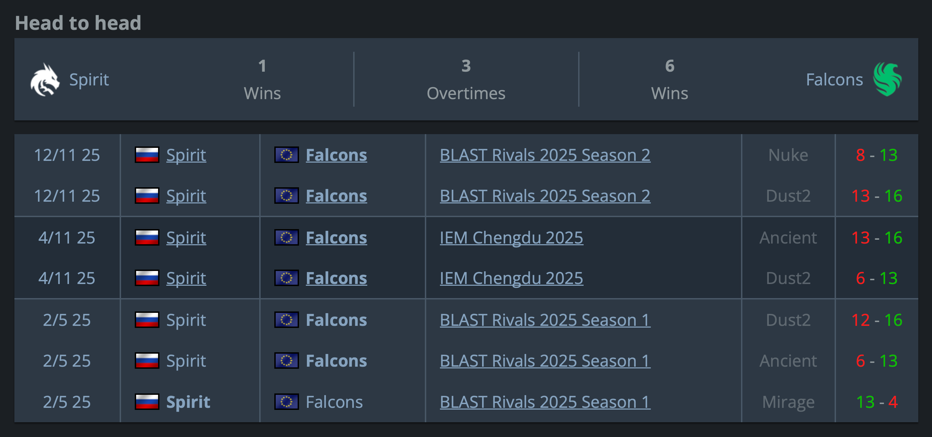Click Russian flag in Mirage match row

pos(147,402)
